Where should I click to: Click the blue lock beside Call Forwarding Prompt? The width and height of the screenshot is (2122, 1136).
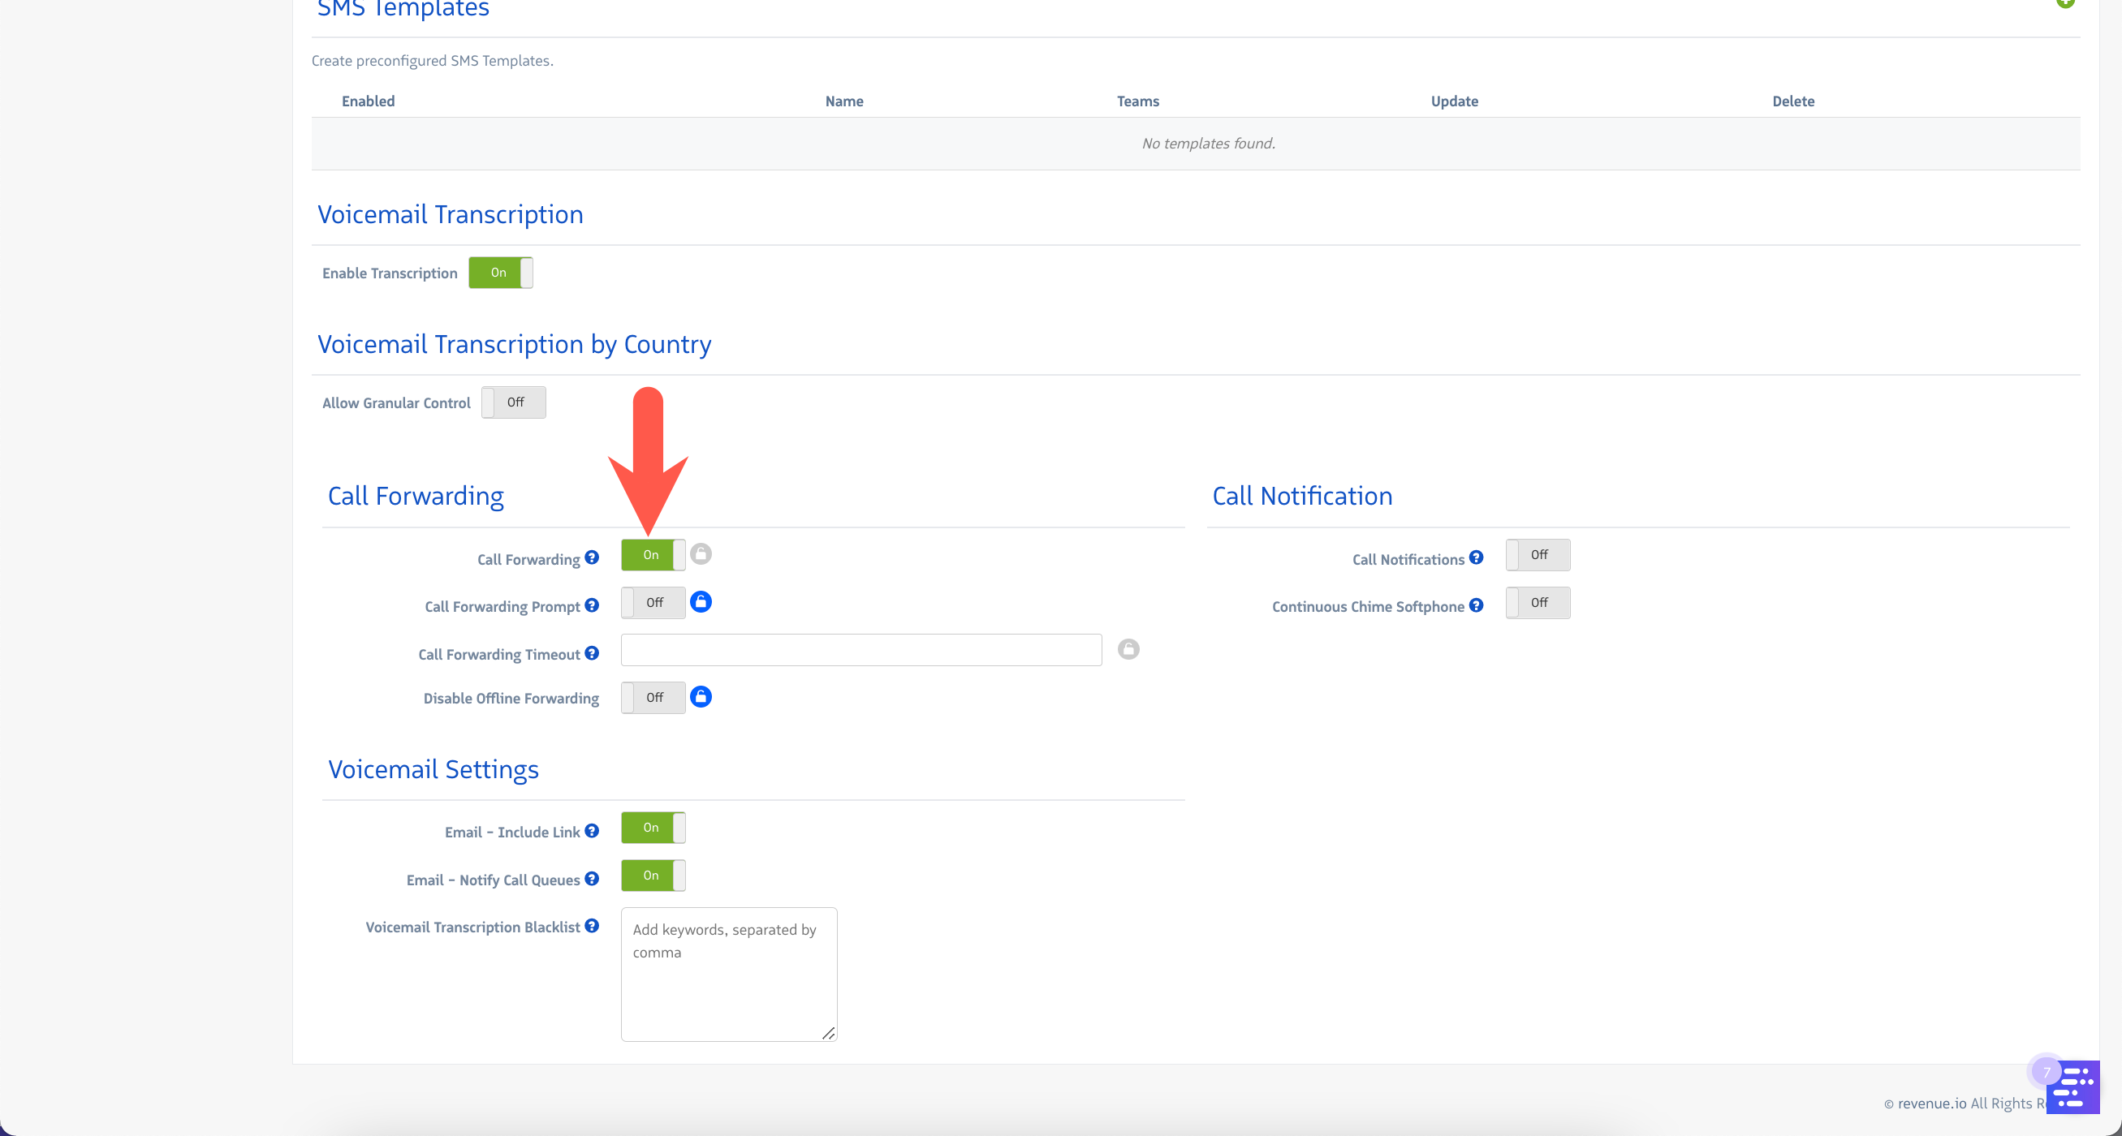[701, 602]
